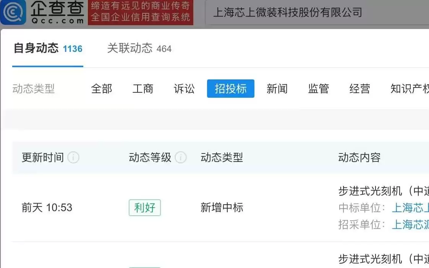Click 利好 tag in 前天 10:53 row

coord(145,208)
